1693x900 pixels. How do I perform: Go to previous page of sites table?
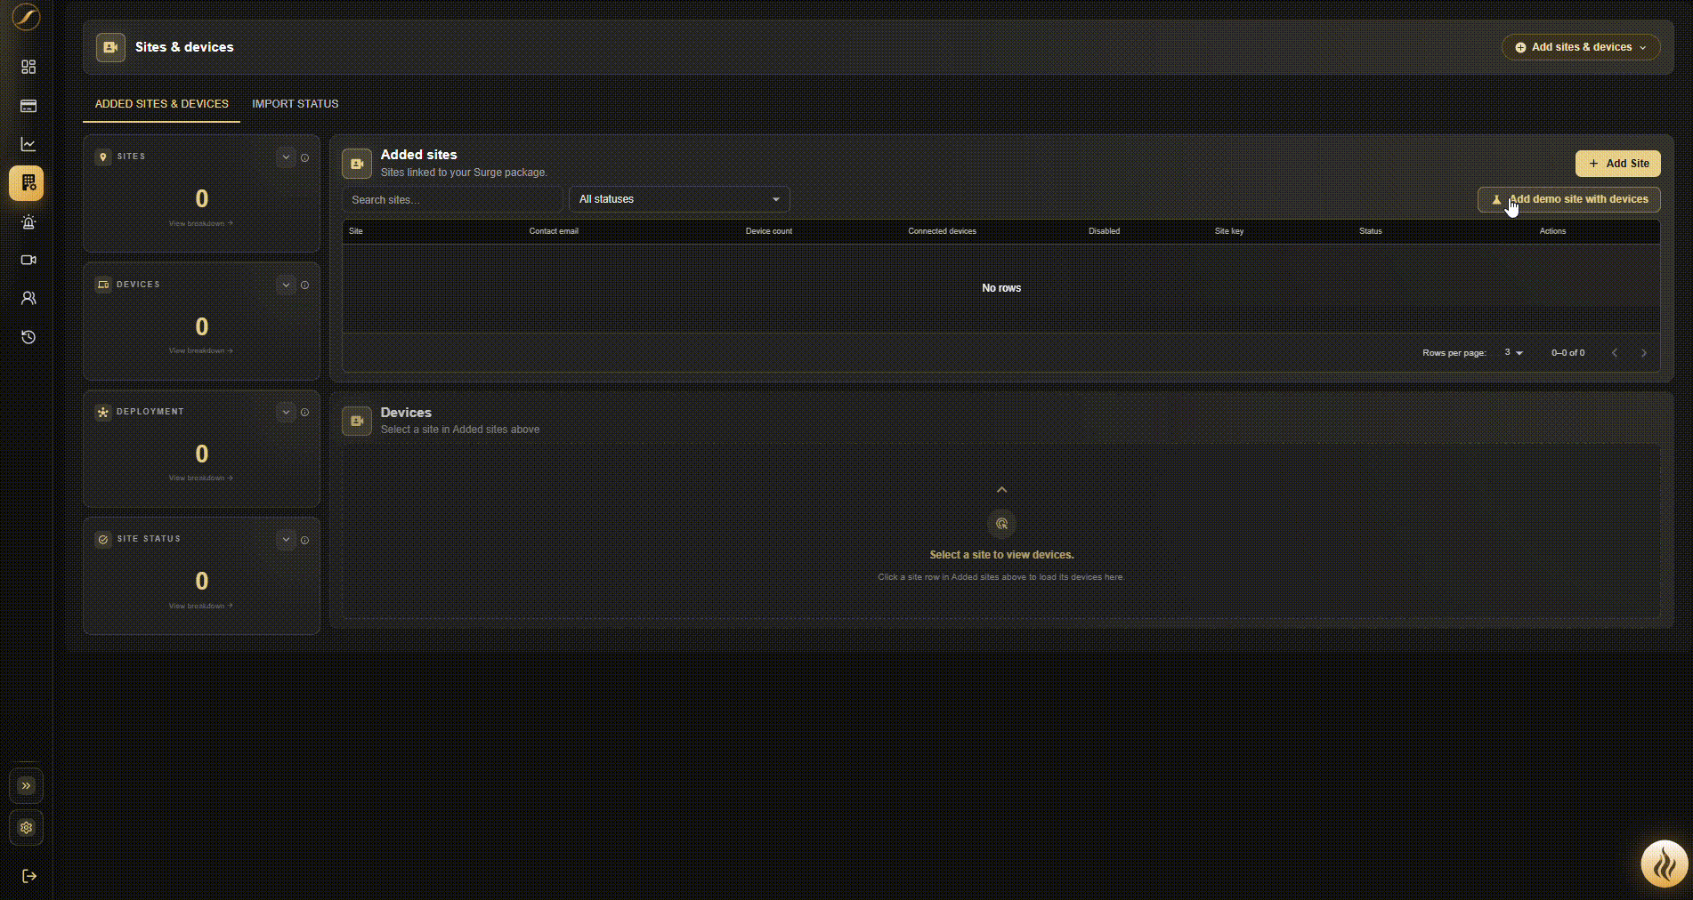pos(1615,353)
